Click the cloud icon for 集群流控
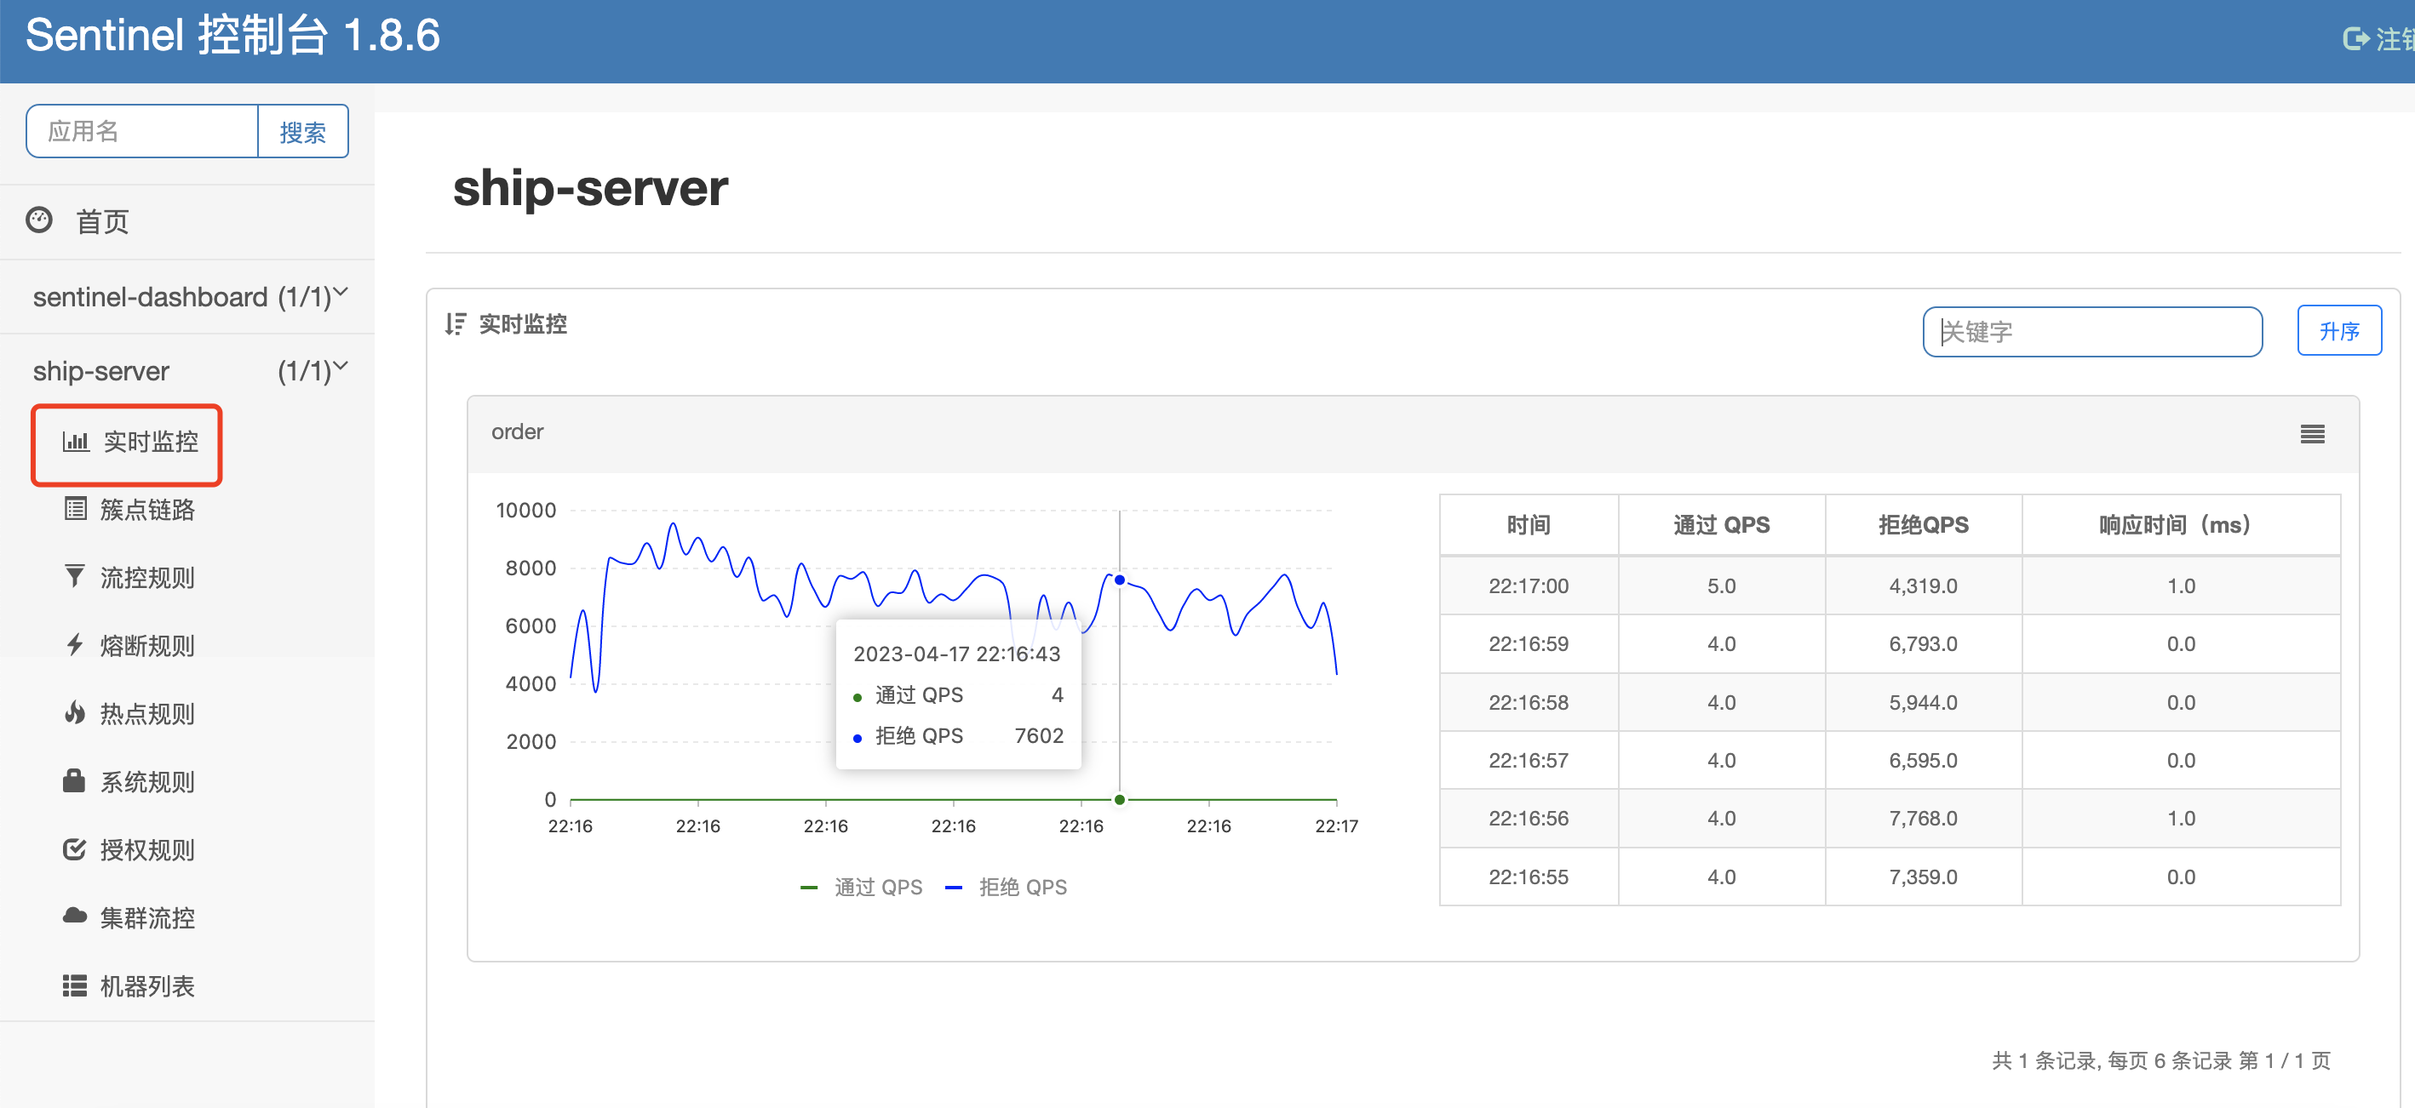This screenshot has width=2415, height=1108. pos(75,916)
